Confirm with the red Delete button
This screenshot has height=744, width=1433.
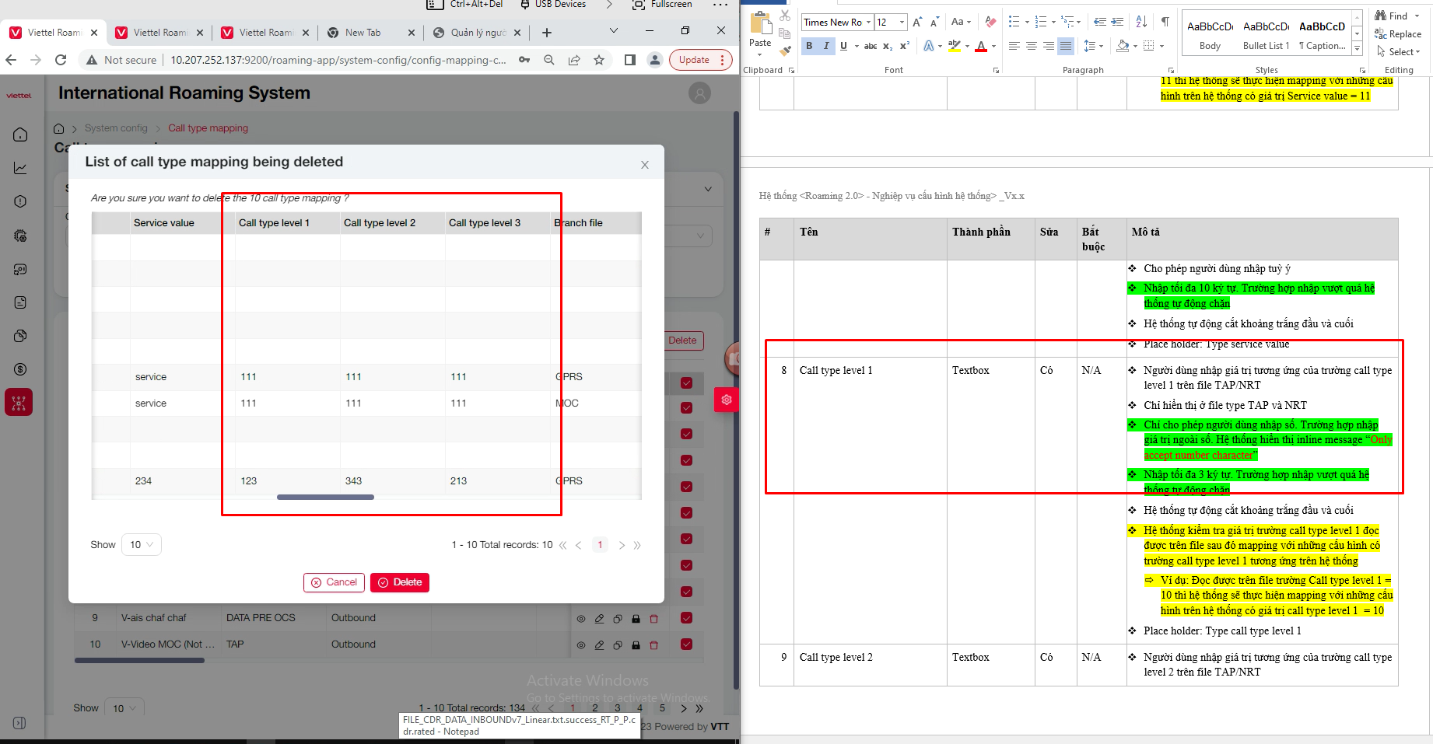pos(400,582)
